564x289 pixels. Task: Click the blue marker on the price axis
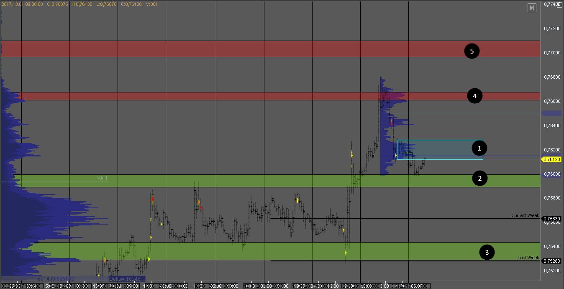point(551,113)
